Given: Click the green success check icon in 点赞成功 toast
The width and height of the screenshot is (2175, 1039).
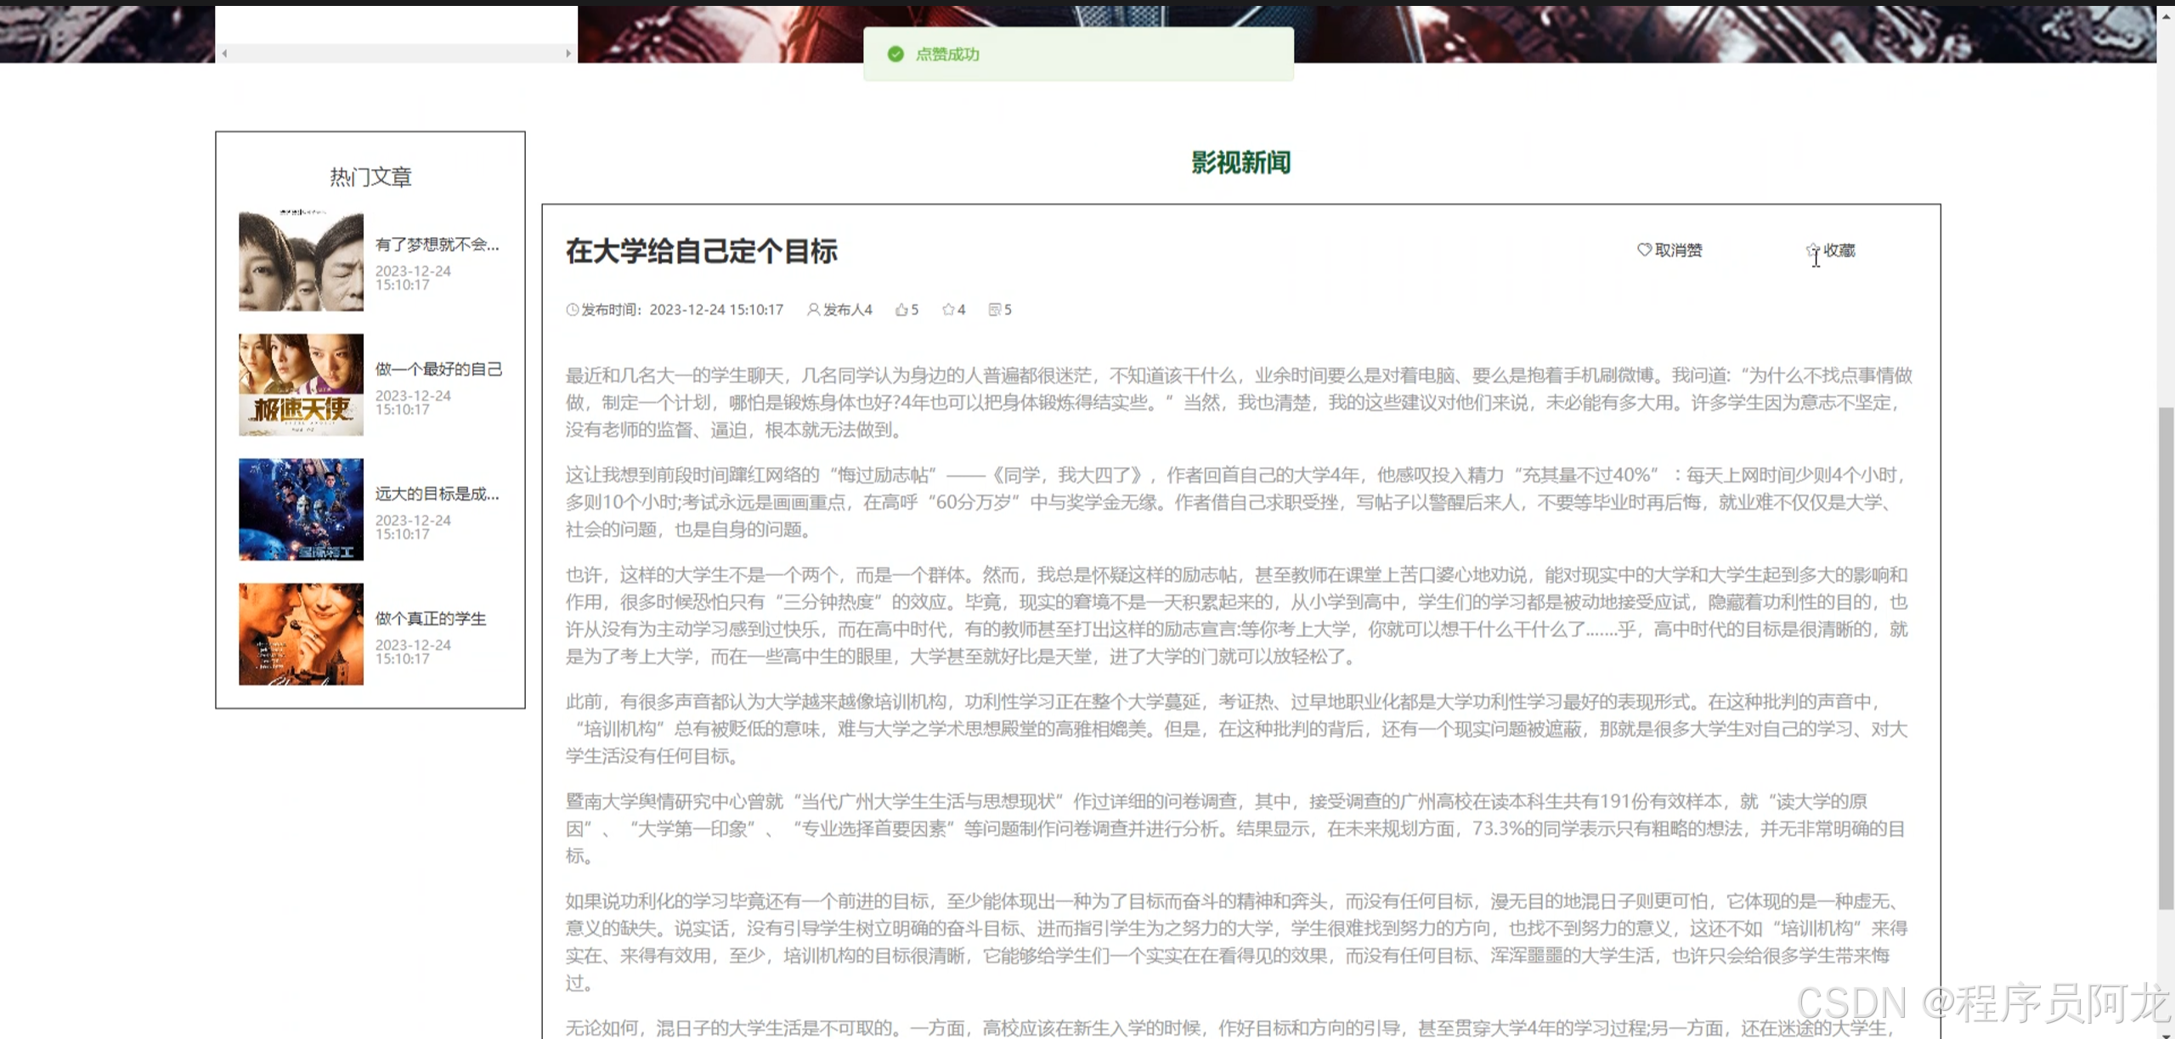Looking at the screenshot, I should click(895, 54).
